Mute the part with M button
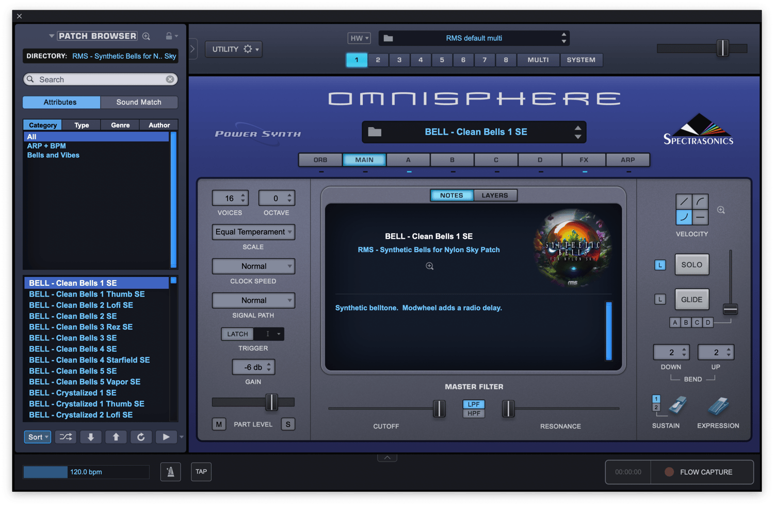The height and width of the screenshot is (506, 774). 219,424
